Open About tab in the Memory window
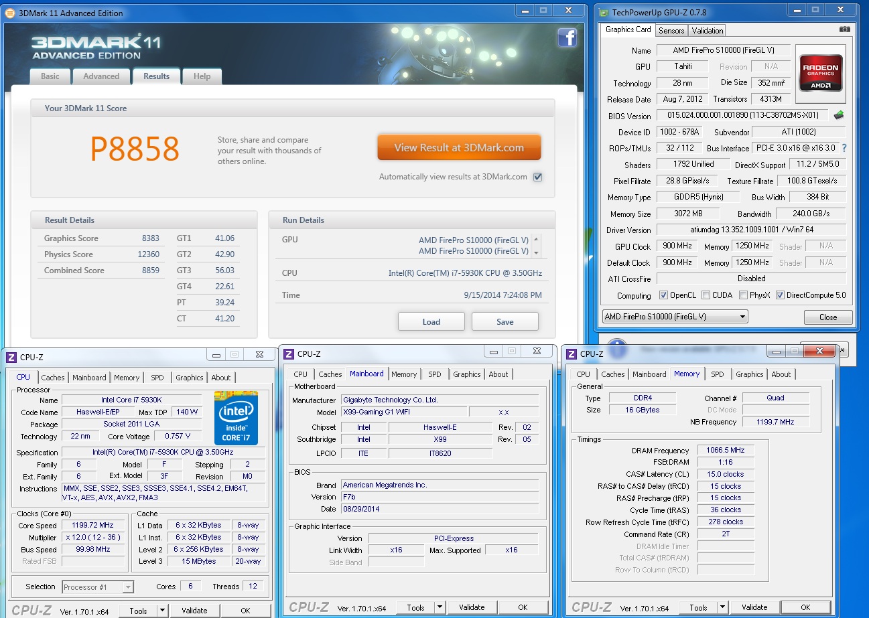Screen dimensions: 869x618 (x=781, y=374)
